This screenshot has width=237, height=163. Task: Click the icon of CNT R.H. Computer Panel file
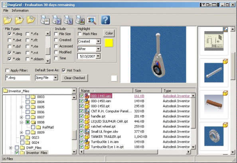(87, 111)
